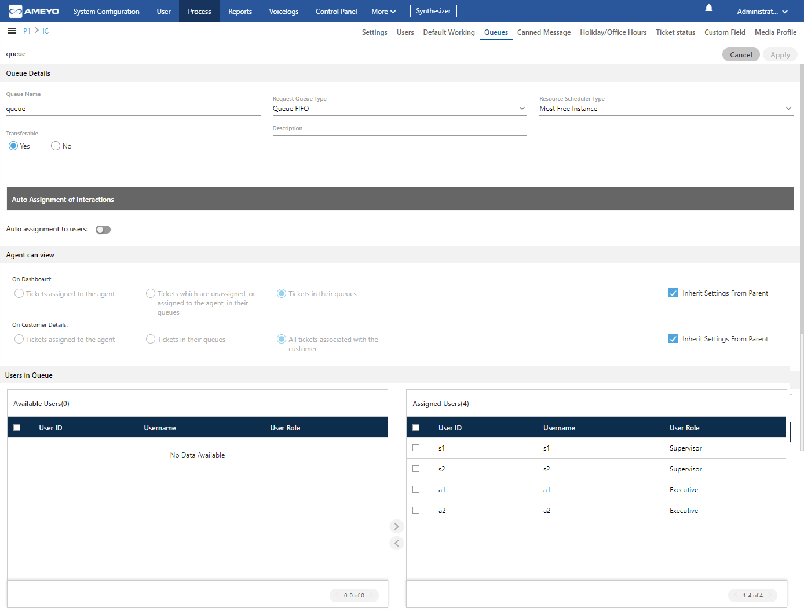Expand the More menu
This screenshot has width=804, height=616.
383,12
